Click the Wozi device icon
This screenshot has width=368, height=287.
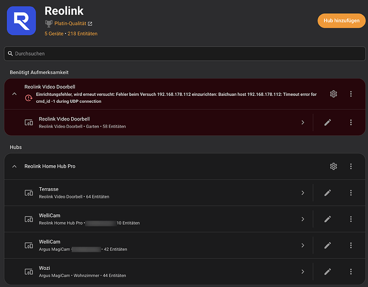(x=29, y=272)
